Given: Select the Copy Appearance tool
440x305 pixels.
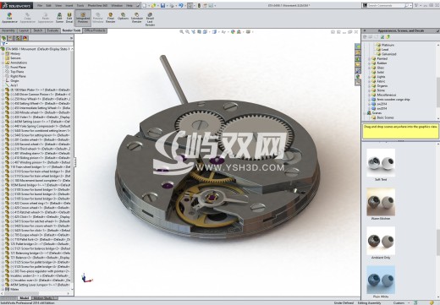Looking at the screenshot, I should [28, 18].
